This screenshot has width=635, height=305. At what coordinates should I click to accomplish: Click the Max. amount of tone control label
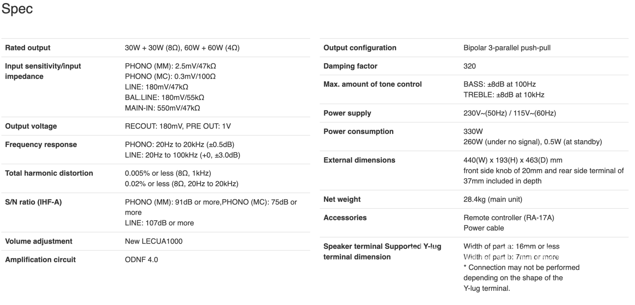click(373, 84)
